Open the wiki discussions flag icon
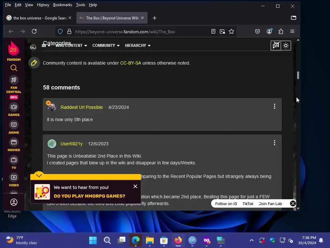 (276, 46)
